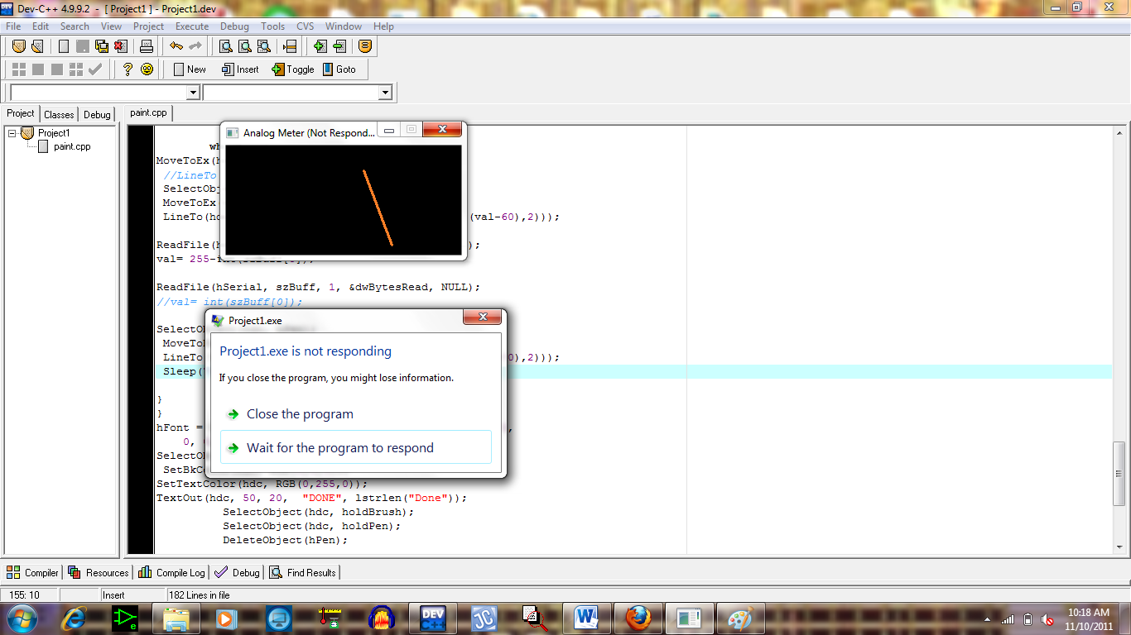Toggle a bookmark with the Toggle button
Viewport: 1131px width, 635px height.
pyautogui.click(x=293, y=69)
